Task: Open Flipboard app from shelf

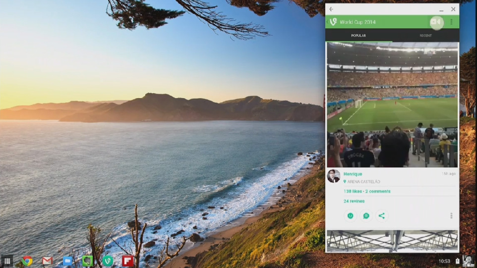Action: 127,261
